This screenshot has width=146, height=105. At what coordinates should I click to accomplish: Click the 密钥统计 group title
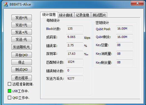pos(102,23)
